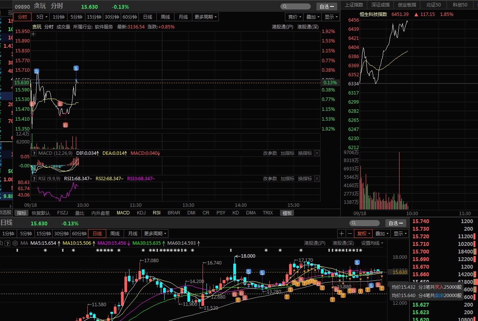Image resolution: width=478 pixels, height=321 pixels.
Task: Toggle BRAR indicator
Action: [x=174, y=213]
